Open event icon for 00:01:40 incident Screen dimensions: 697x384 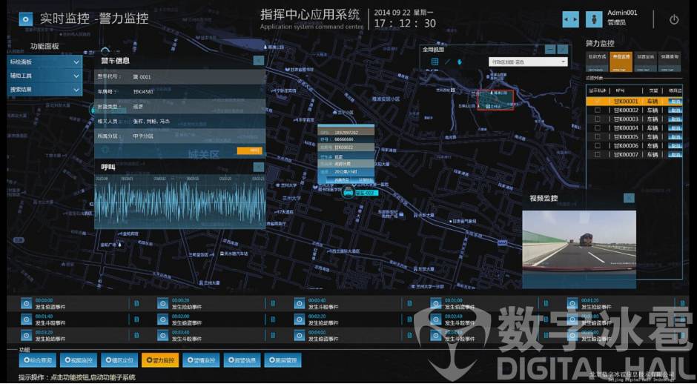click(26, 319)
